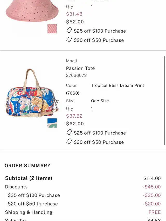166x221 pixels.
Task: Click the Maaji brand name
Action: [72, 61]
